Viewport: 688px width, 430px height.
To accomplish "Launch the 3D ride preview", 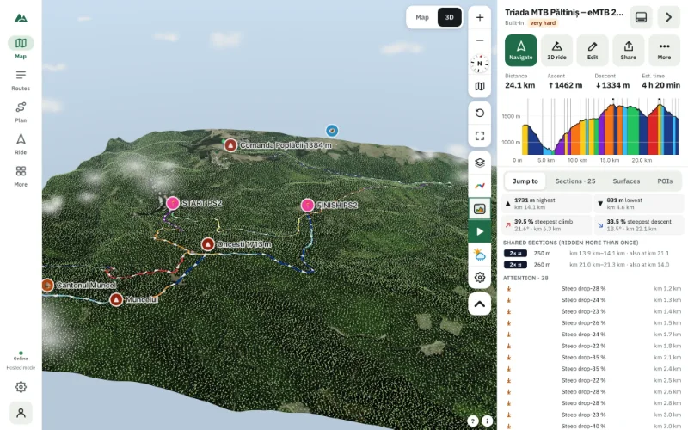I will coord(556,51).
